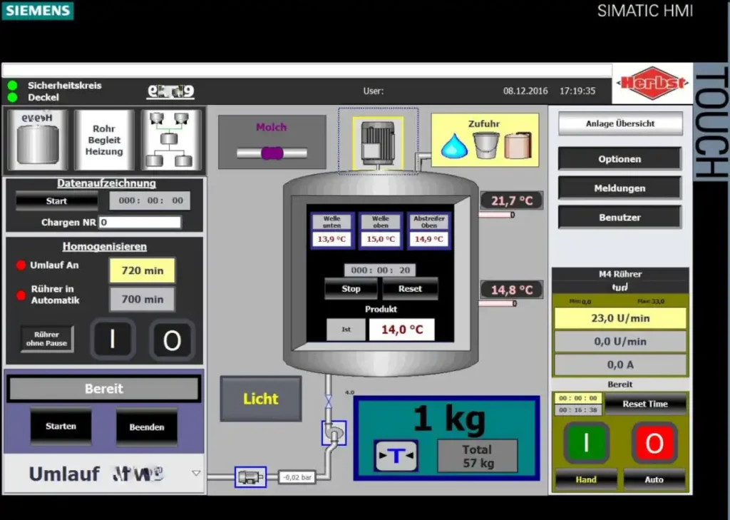This screenshot has width=730, height=520.
Task: Click the 14,8 °C temperature readout
Action: pyautogui.click(x=512, y=290)
